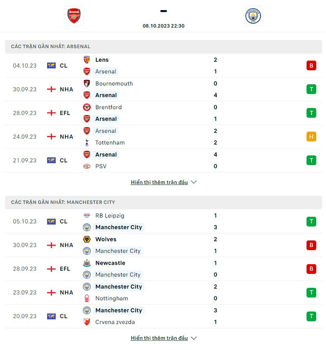Select the green T result badge for Bournemouth match

311,89
